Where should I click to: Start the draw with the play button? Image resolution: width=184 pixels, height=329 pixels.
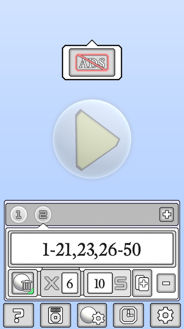click(x=92, y=139)
